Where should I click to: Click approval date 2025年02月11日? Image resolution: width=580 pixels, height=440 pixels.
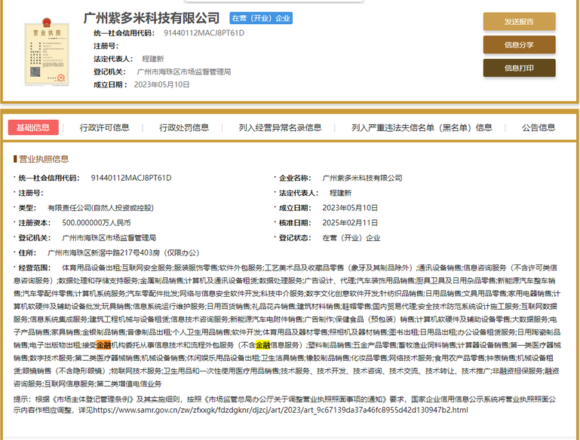350,223
